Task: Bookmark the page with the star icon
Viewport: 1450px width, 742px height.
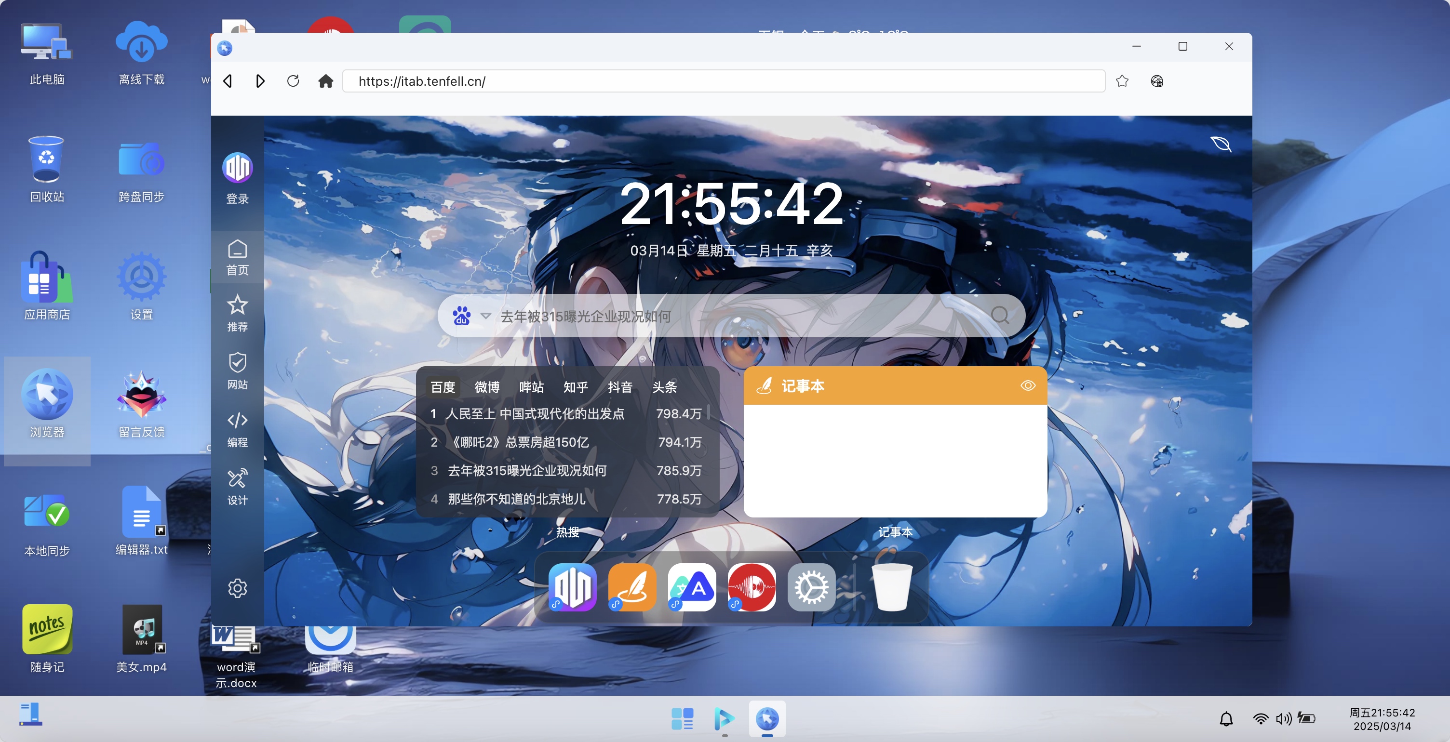Action: pos(1122,81)
